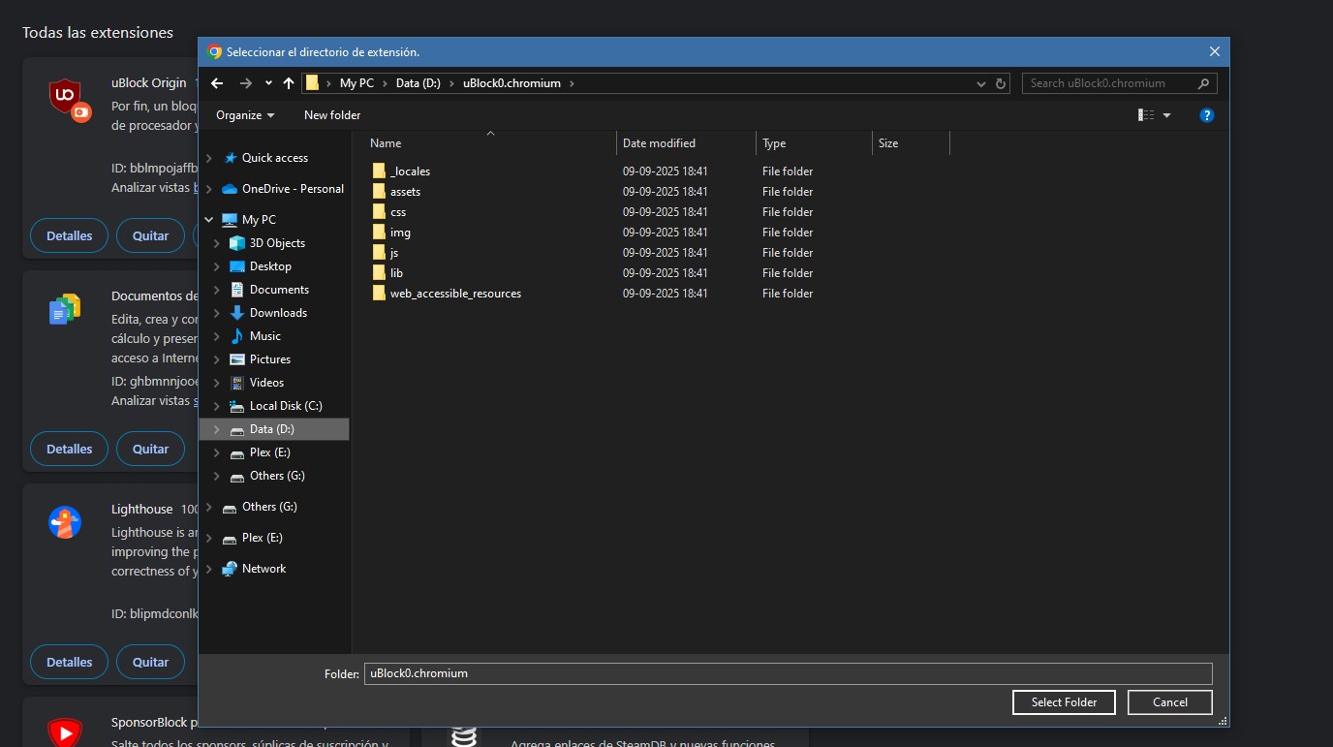Open the Organize dropdown menu
1333x747 pixels.
245,115
